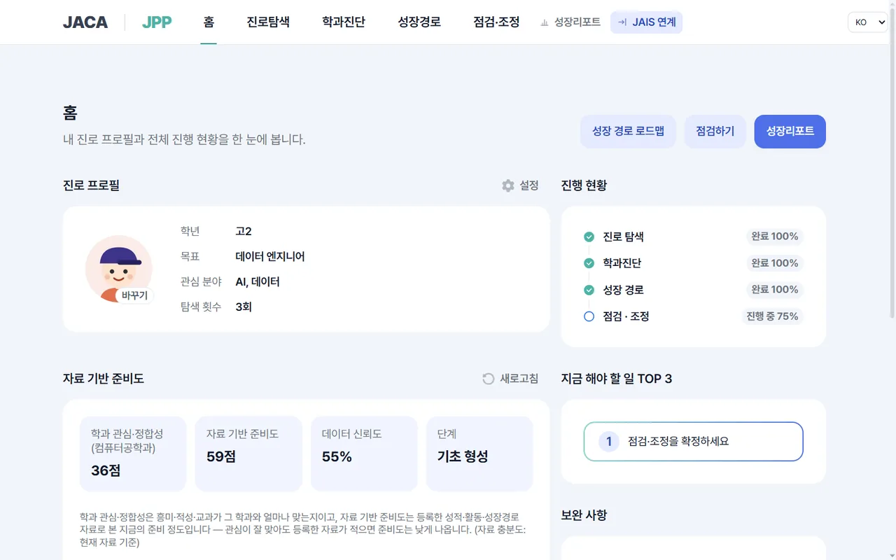
Task: Click the green check icon for 진로 탐색
Action: [x=589, y=237]
